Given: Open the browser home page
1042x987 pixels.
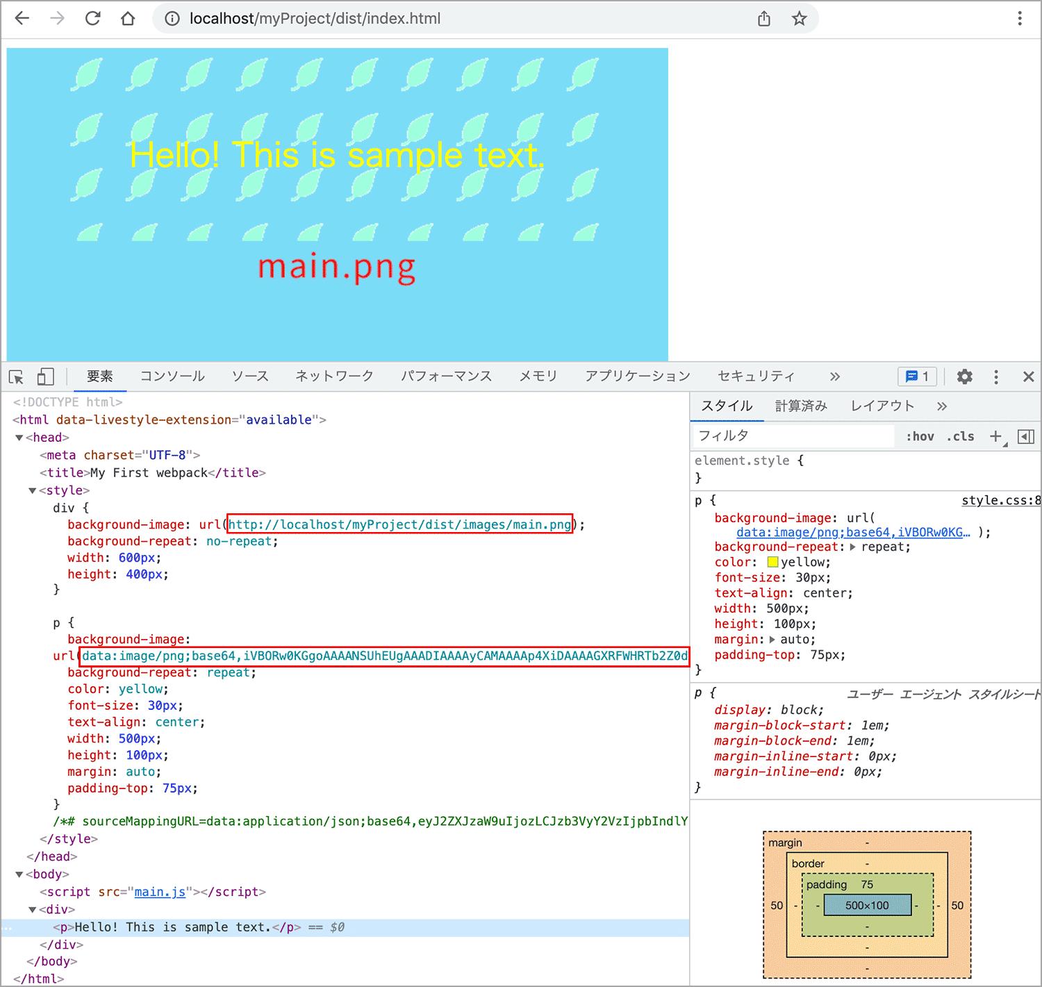Looking at the screenshot, I should tap(128, 19).
